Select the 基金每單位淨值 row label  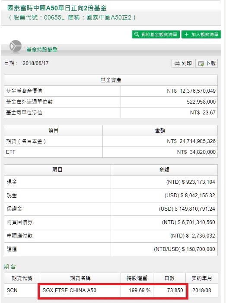[24, 113]
